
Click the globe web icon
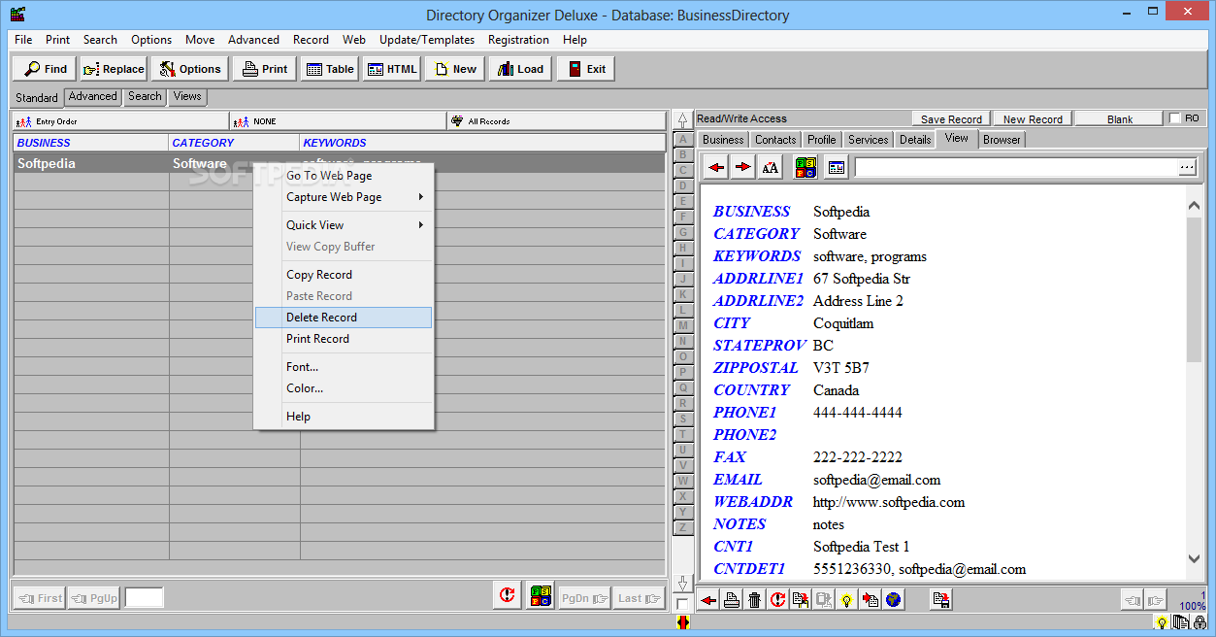coord(893,600)
